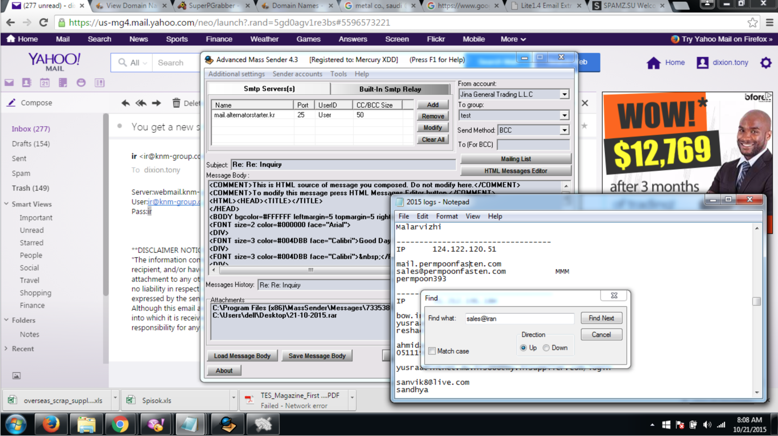The width and height of the screenshot is (778, 436).
Task: Open Additional settings menu in Mass Sender
Action: (x=237, y=74)
